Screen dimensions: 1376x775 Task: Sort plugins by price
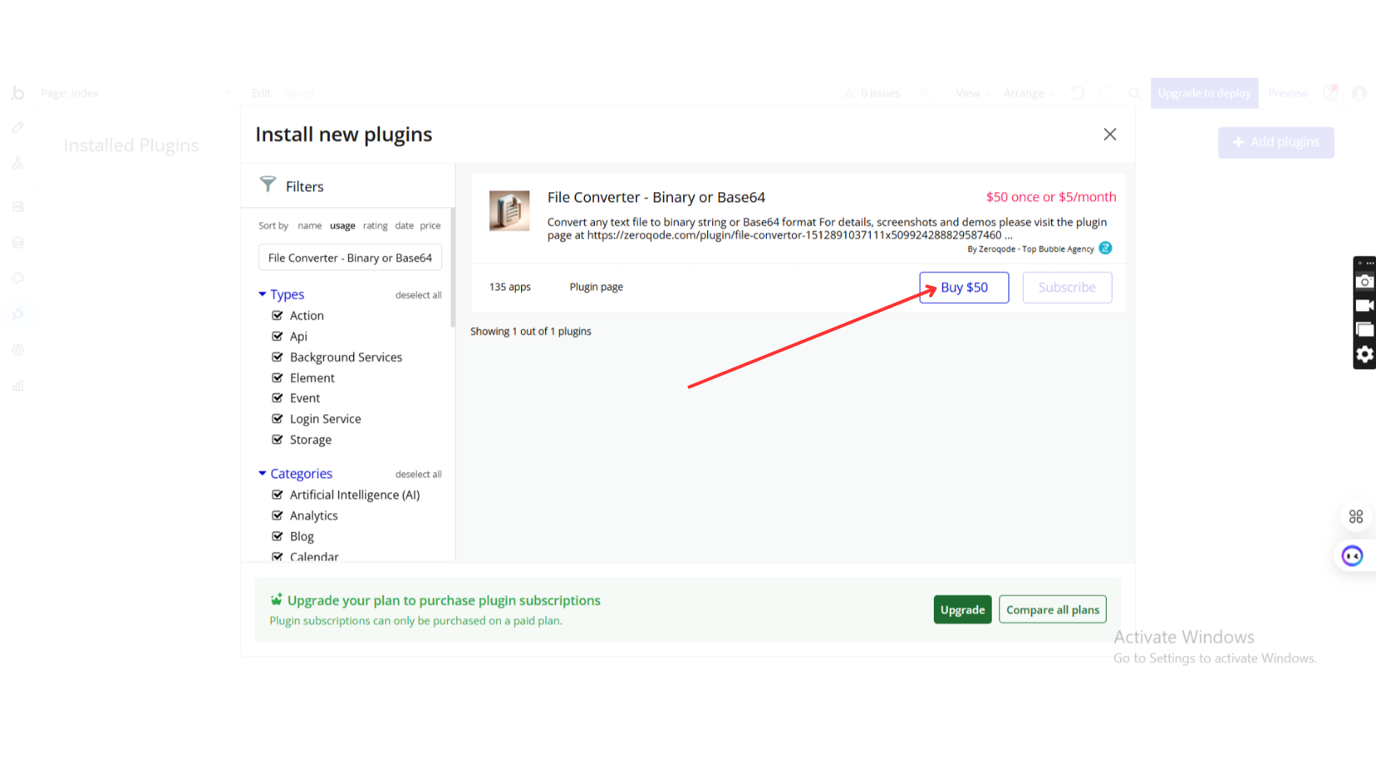click(x=430, y=226)
